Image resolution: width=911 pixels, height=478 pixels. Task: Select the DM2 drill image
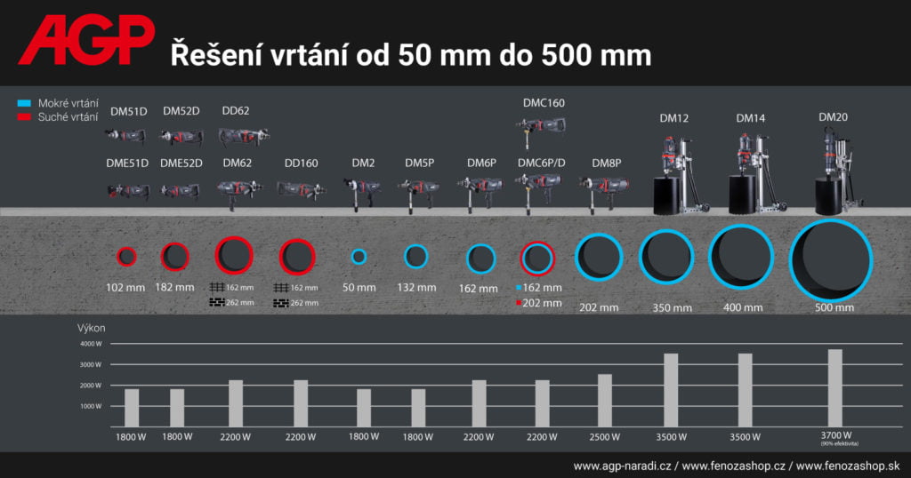tap(361, 194)
